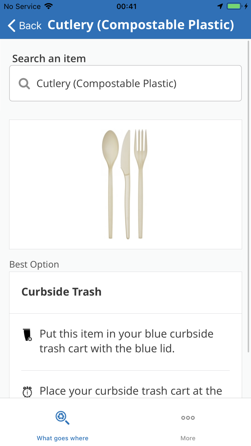Open the More tab

(188, 427)
